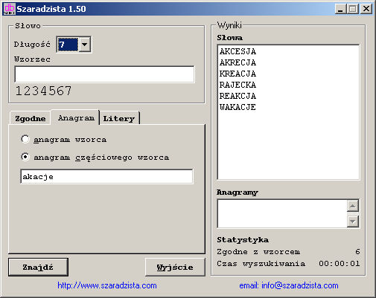This screenshot has height=298, width=376.
Task: Select REAKCJA in the results list
Action: click(x=238, y=96)
